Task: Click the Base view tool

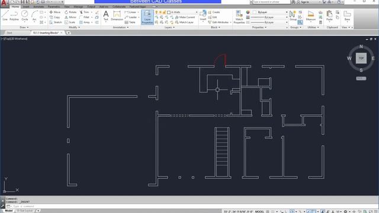Action: pos(348,15)
